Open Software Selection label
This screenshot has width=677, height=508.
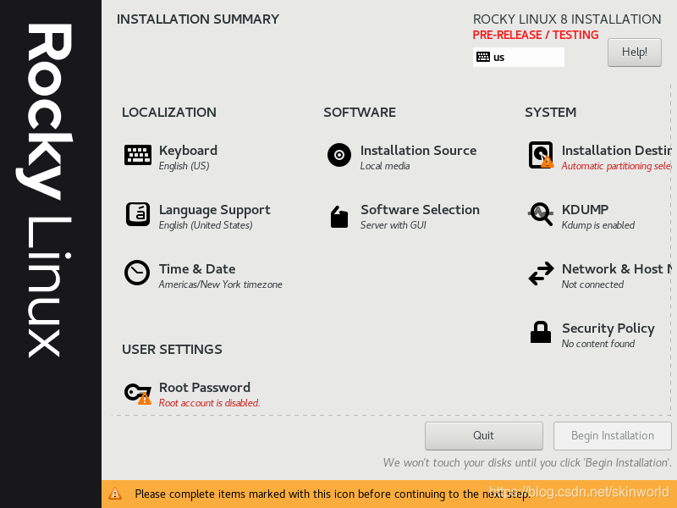(x=420, y=209)
